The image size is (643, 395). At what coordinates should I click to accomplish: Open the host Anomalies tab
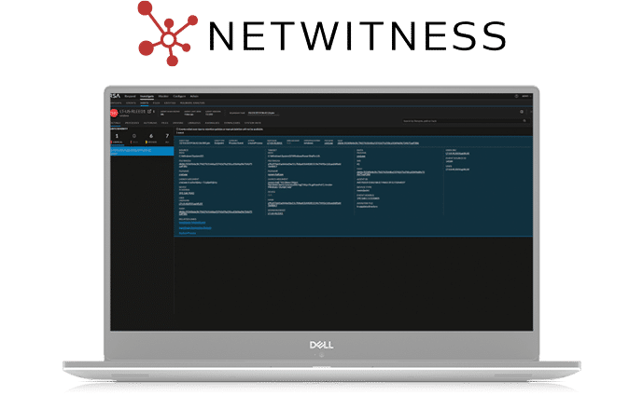[x=212, y=123]
